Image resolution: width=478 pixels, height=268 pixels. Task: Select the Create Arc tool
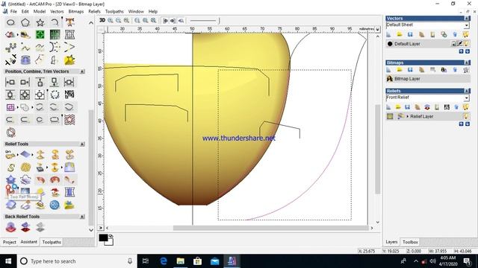tap(55, 22)
